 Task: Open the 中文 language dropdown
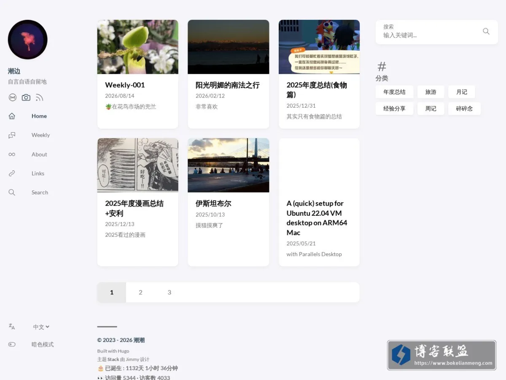tap(41, 327)
